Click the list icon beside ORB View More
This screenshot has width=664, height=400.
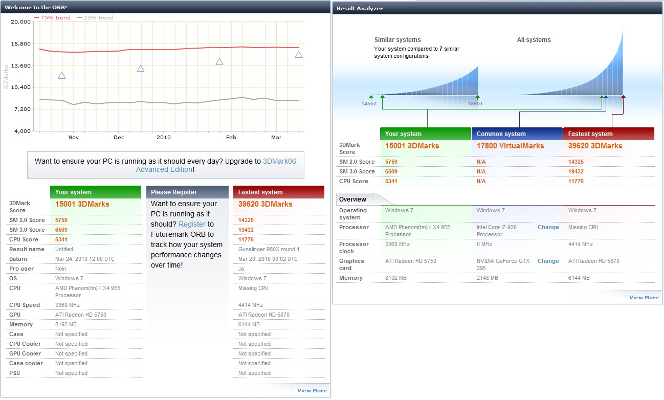coord(292,390)
